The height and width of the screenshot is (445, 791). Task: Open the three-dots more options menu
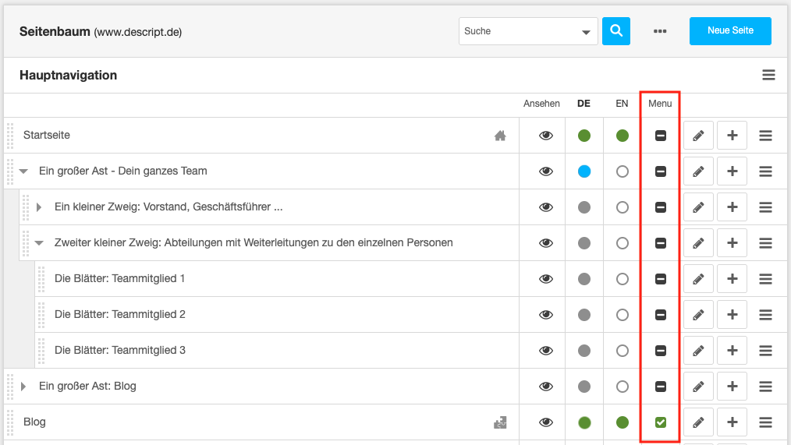[660, 31]
